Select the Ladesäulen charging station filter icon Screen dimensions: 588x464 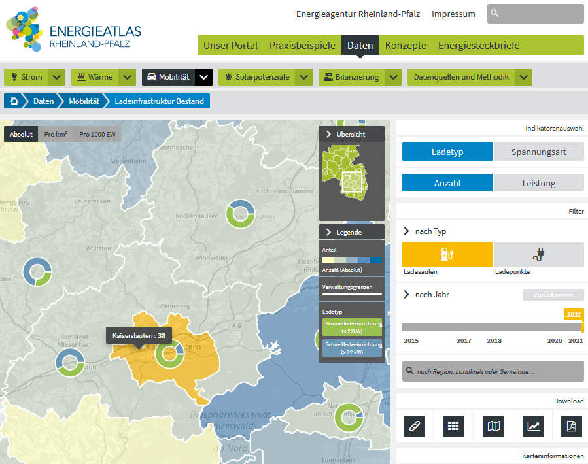pos(447,254)
